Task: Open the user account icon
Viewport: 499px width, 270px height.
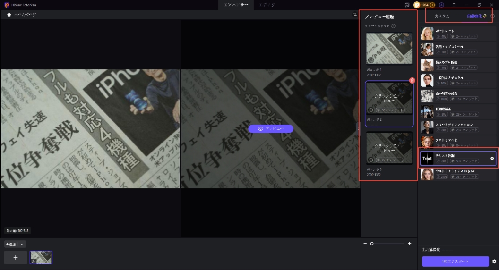Action: click(441, 5)
